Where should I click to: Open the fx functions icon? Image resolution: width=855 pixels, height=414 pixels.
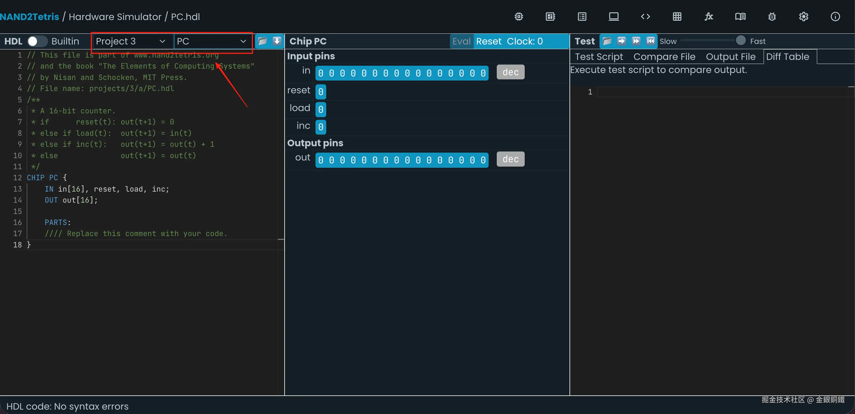pyautogui.click(x=709, y=17)
